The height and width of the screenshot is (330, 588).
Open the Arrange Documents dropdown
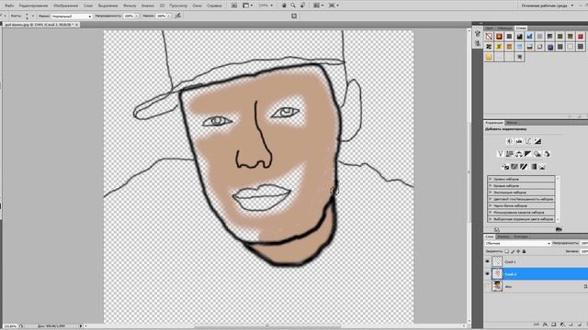coord(319,5)
